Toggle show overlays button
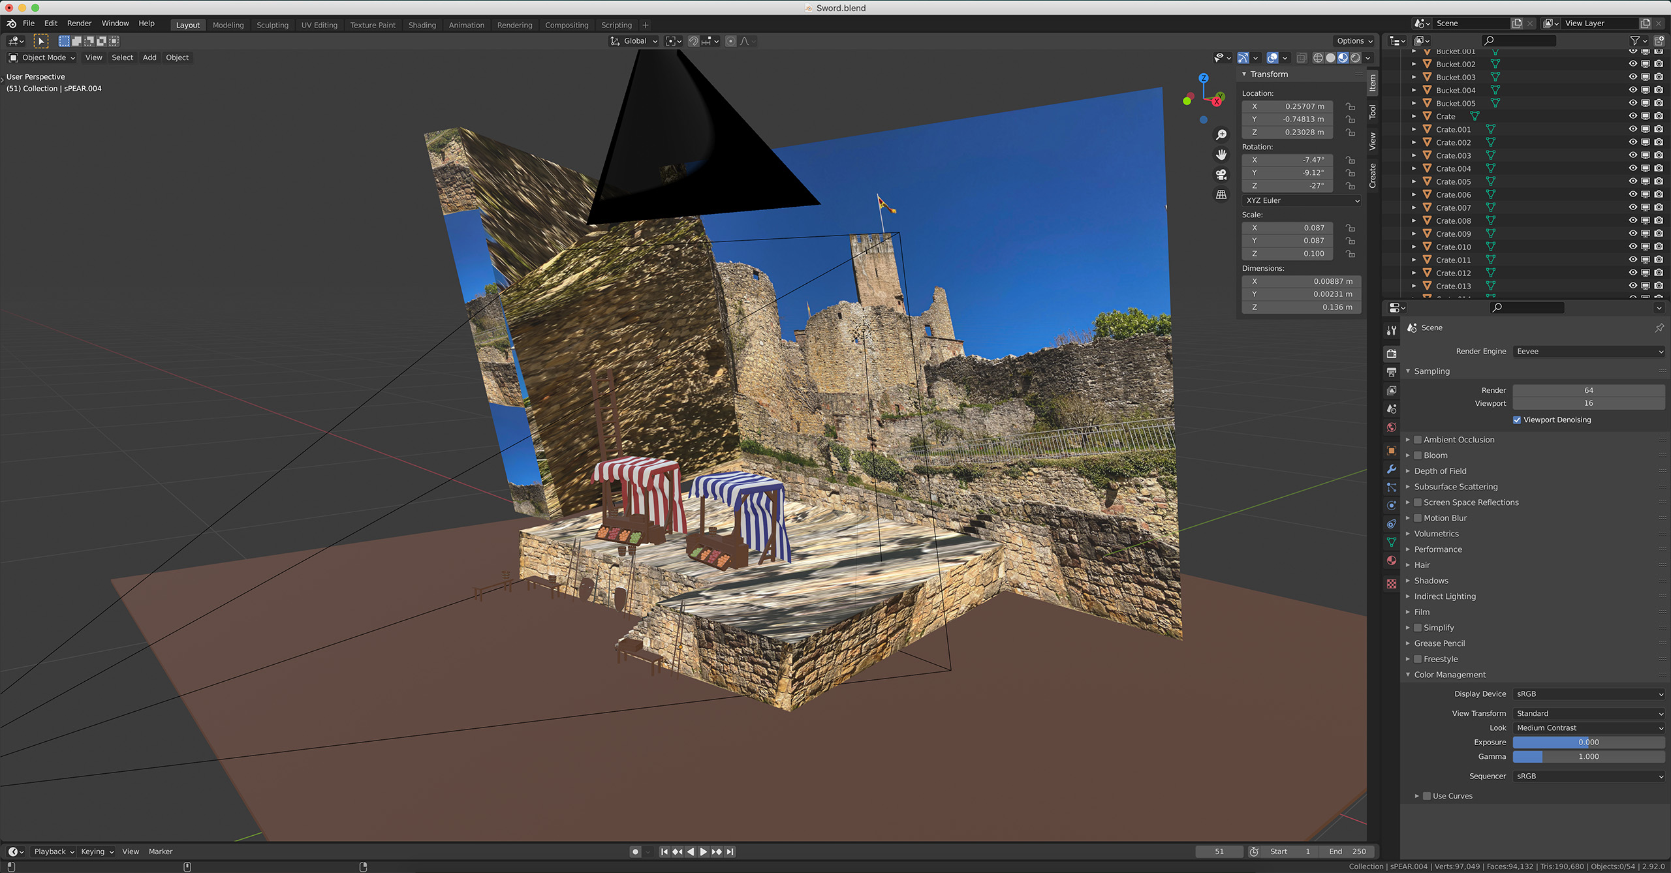 1272,58
